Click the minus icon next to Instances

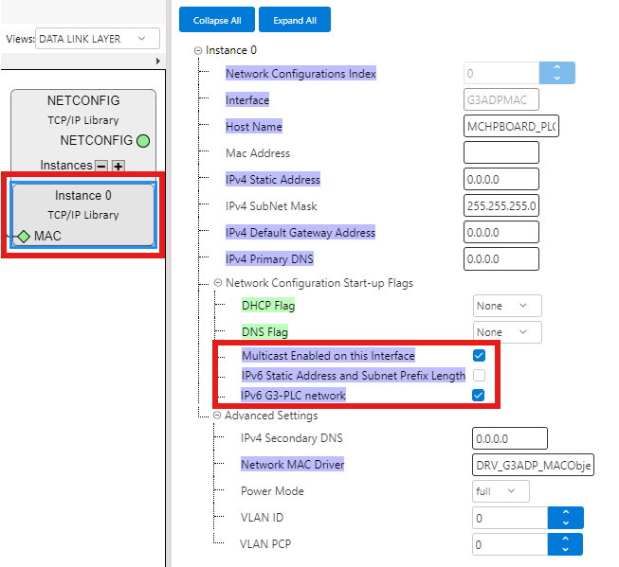coord(101,166)
